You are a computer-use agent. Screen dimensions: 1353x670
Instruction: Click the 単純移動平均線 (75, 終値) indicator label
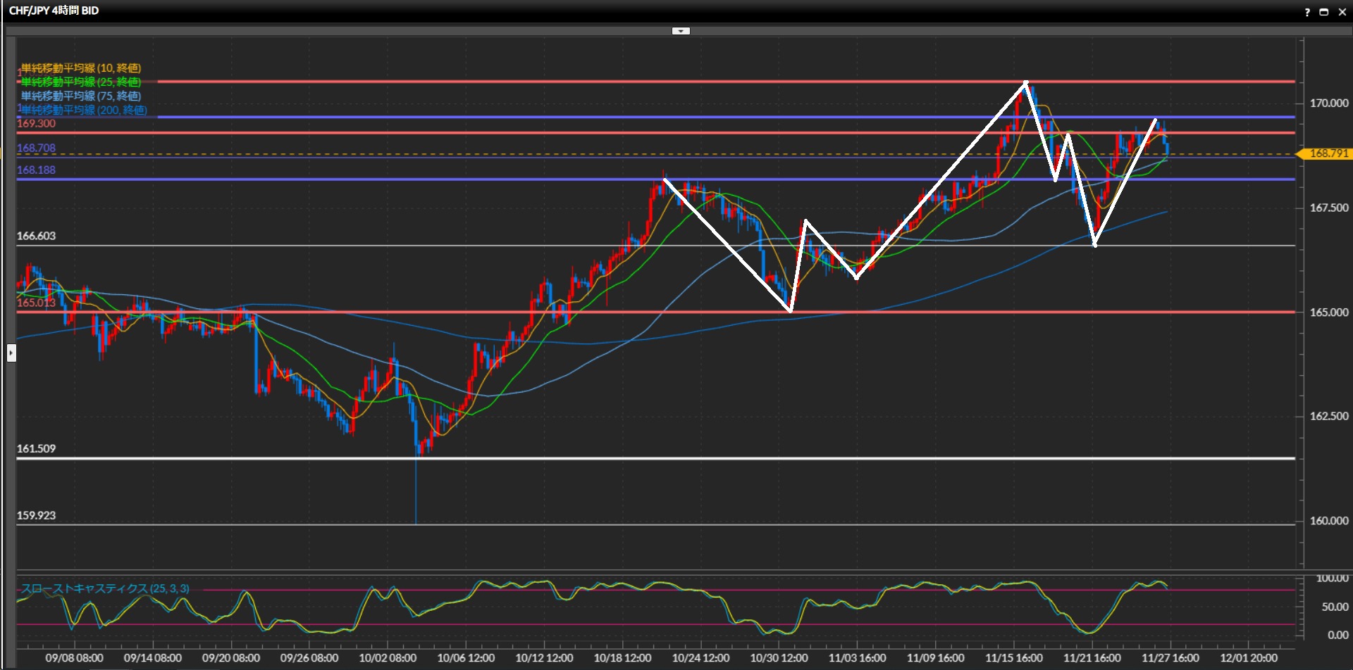(x=81, y=96)
